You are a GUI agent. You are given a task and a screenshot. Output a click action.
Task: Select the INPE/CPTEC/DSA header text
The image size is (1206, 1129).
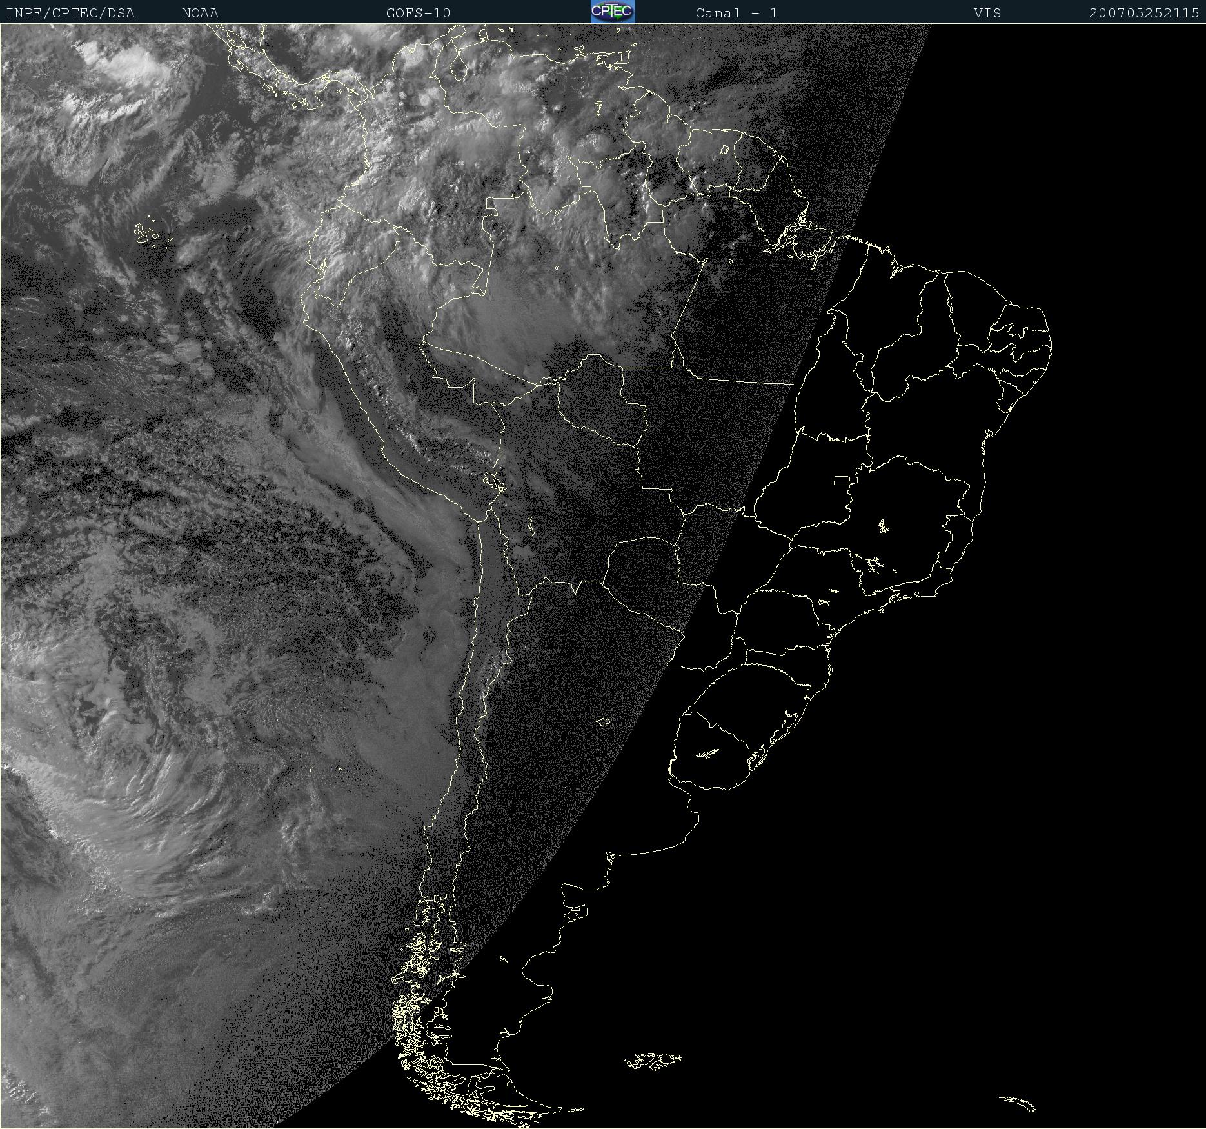[x=70, y=13]
